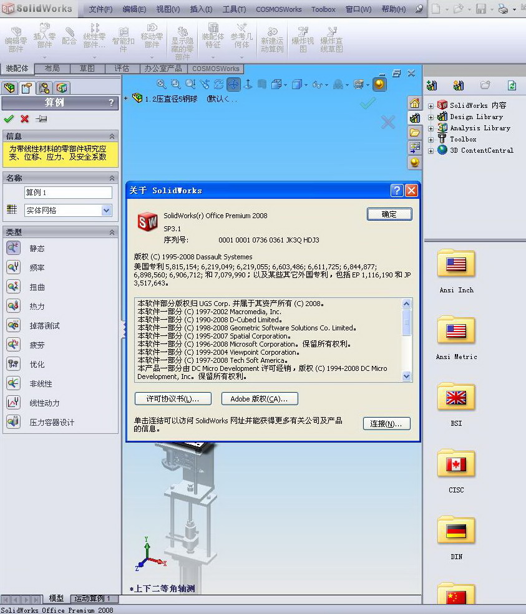Click 确定 (OK) in About dialog
This screenshot has height=614, width=526.
pyautogui.click(x=389, y=214)
